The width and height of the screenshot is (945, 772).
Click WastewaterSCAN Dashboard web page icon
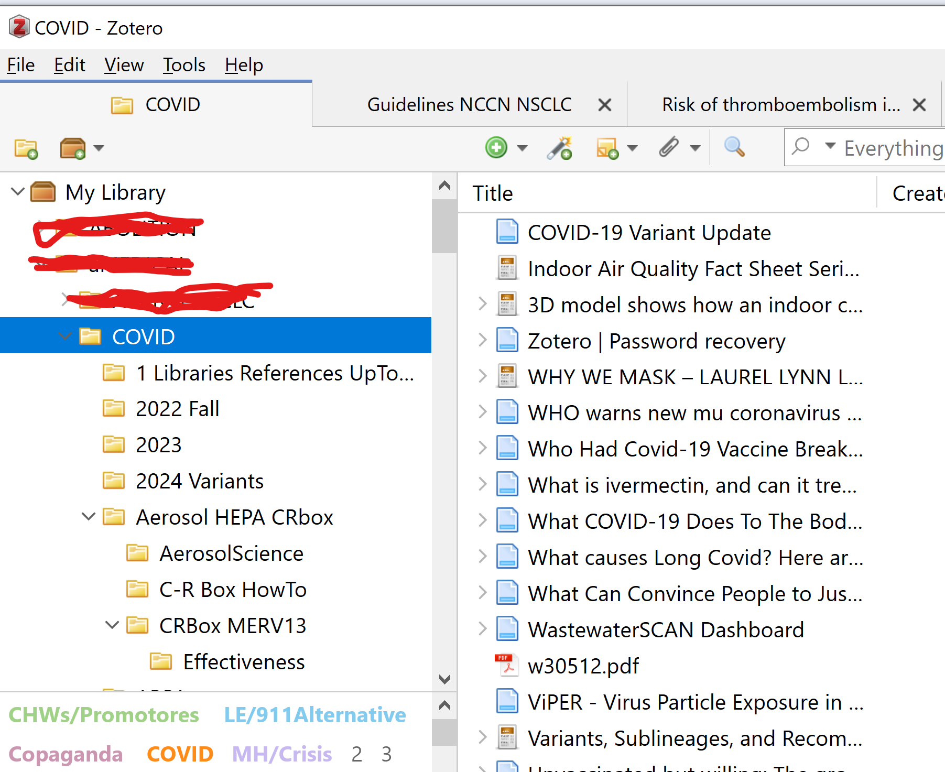pyautogui.click(x=507, y=629)
